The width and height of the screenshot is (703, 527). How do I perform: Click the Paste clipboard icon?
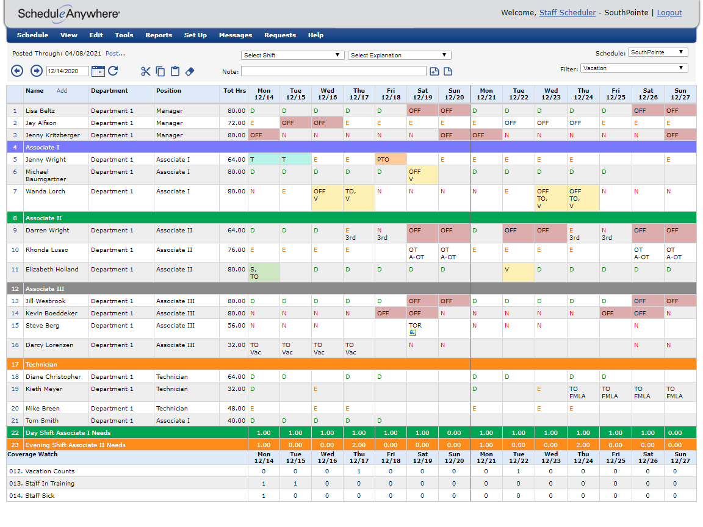click(x=175, y=71)
